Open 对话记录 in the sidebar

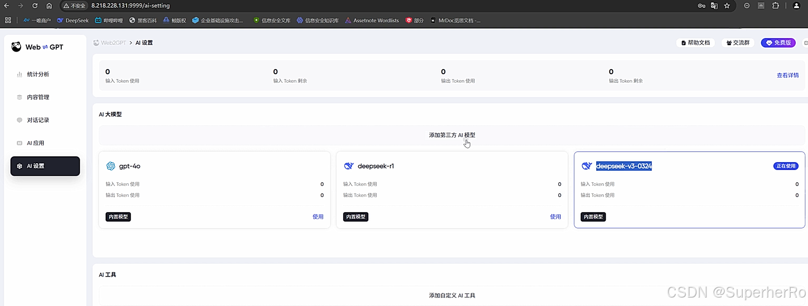[45, 120]
